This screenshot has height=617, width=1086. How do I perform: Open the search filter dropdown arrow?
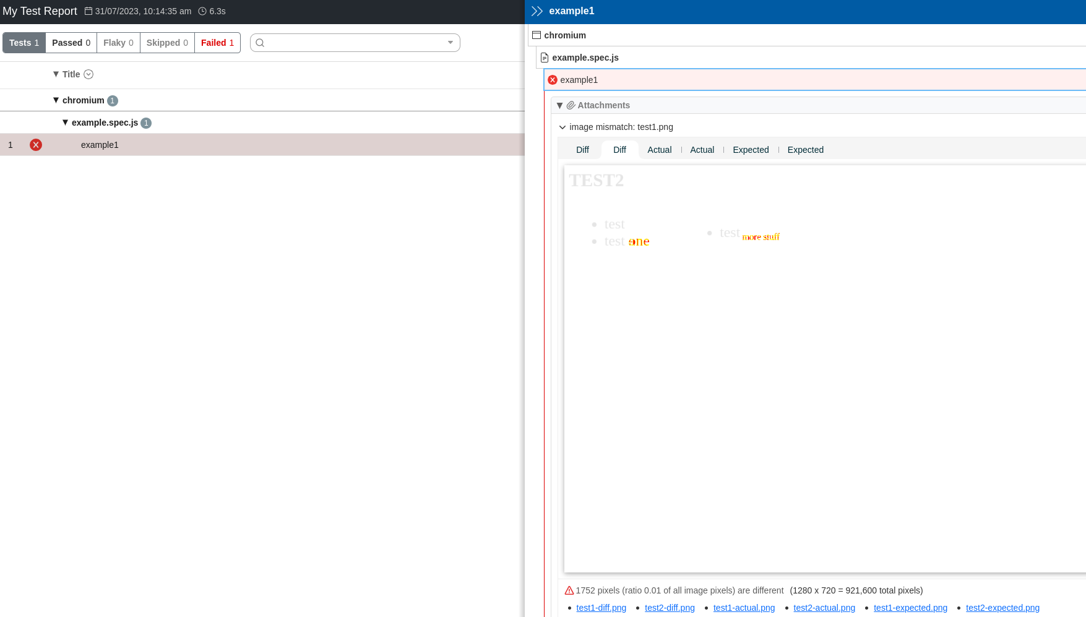449,43
